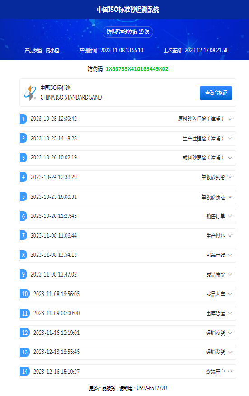
Task: Click the green anti-counterfeit code number
Action: pos(137,69)
